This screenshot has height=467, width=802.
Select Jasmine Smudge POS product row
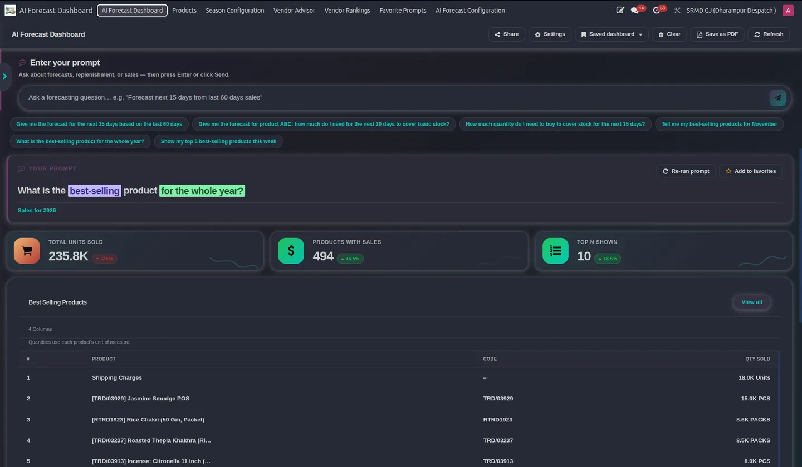(x=398, y=399)
